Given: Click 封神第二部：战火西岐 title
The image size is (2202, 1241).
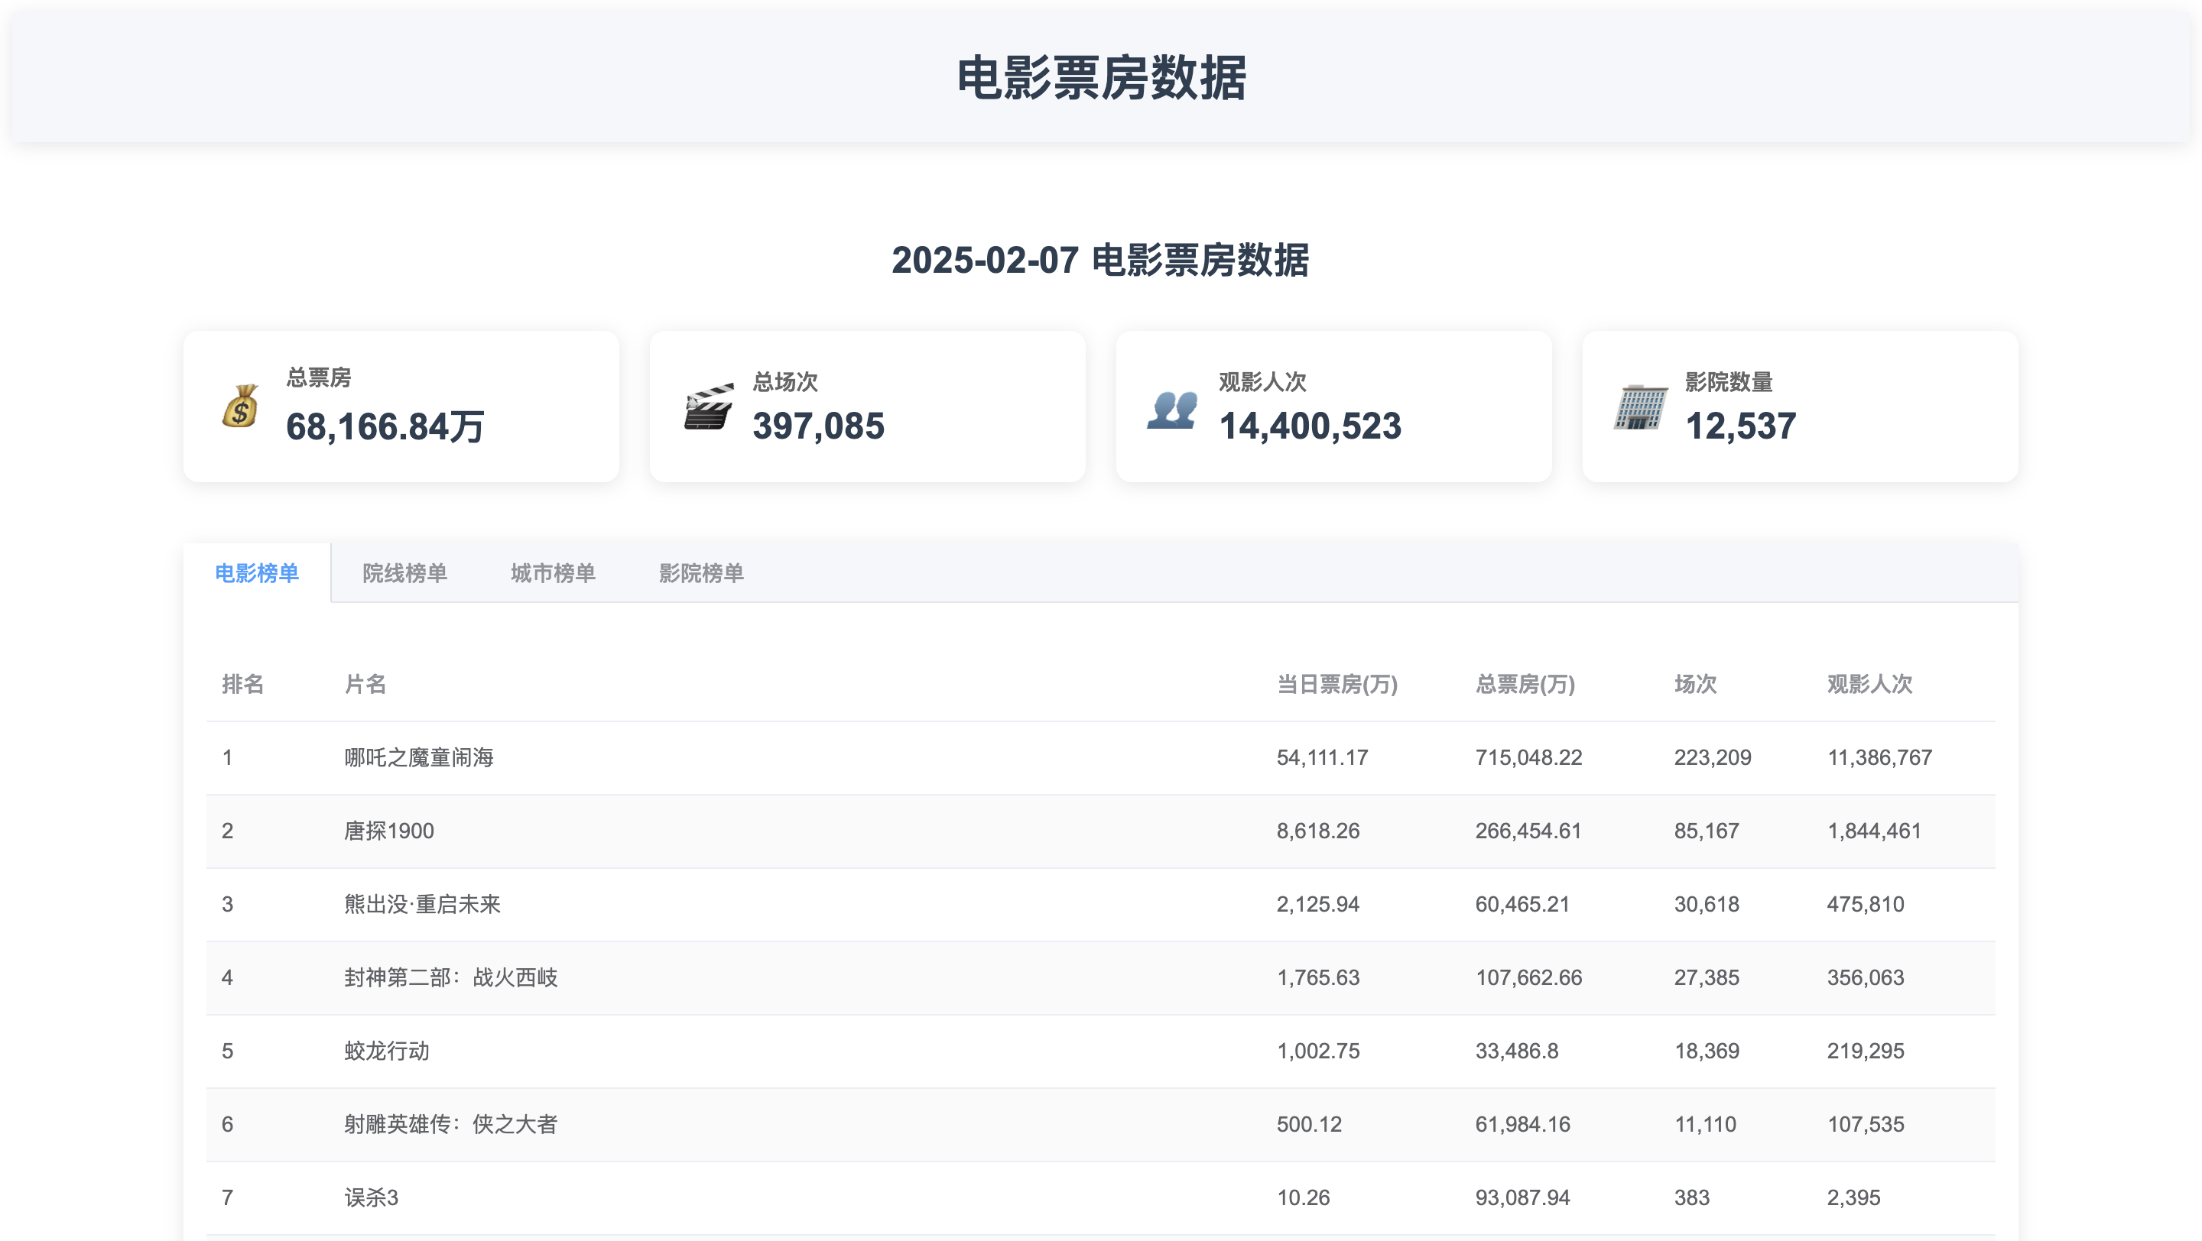Looking at the screenshot, I should click(450, 978).
